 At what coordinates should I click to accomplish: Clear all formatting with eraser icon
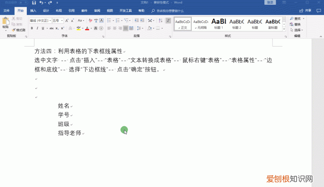coord(90,21)
